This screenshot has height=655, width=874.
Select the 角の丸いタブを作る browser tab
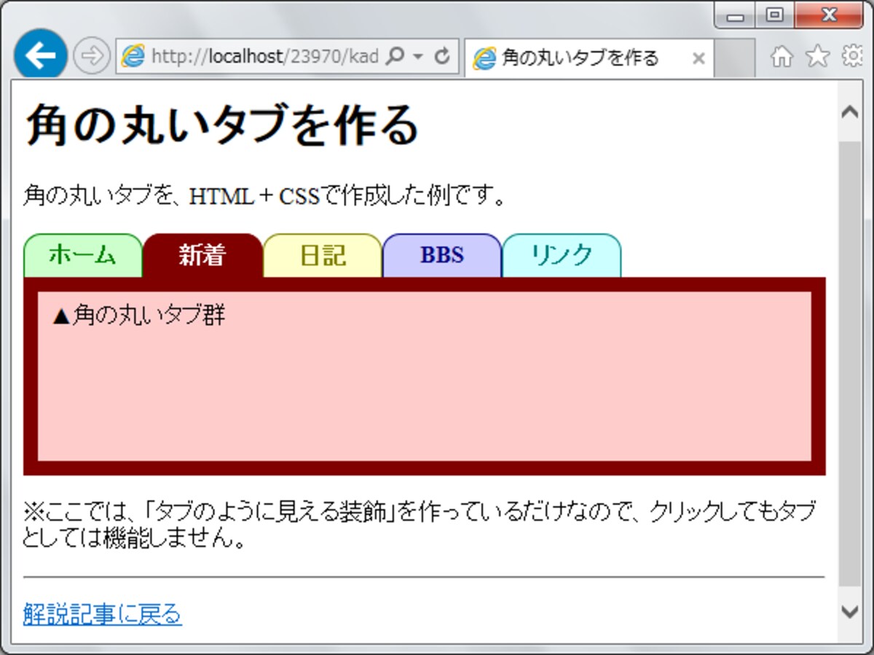(588, 58)
